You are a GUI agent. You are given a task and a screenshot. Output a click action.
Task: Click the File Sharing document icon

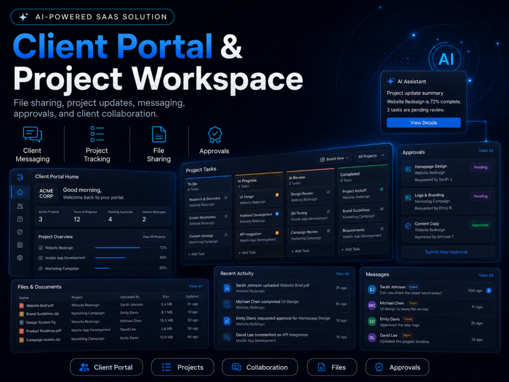[159, 134]
